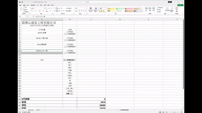Viewport: 202px width, 113px height.
Task: Click Insert Function fx icon
Action: [x=33, y=16]
